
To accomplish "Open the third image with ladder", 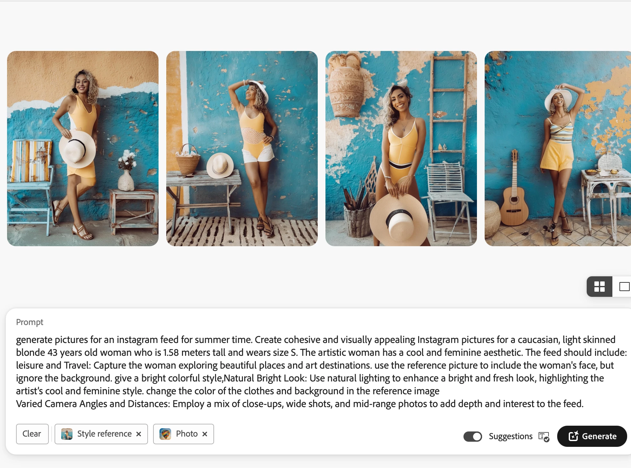I will pyautogui.click(x=401, y=148).
